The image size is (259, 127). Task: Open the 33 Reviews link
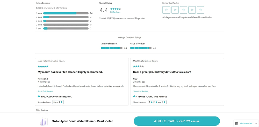(115, 12)
